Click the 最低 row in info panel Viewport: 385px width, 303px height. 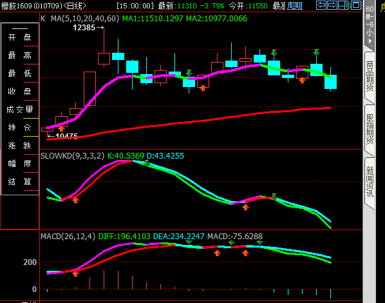(x=20, y=73)
